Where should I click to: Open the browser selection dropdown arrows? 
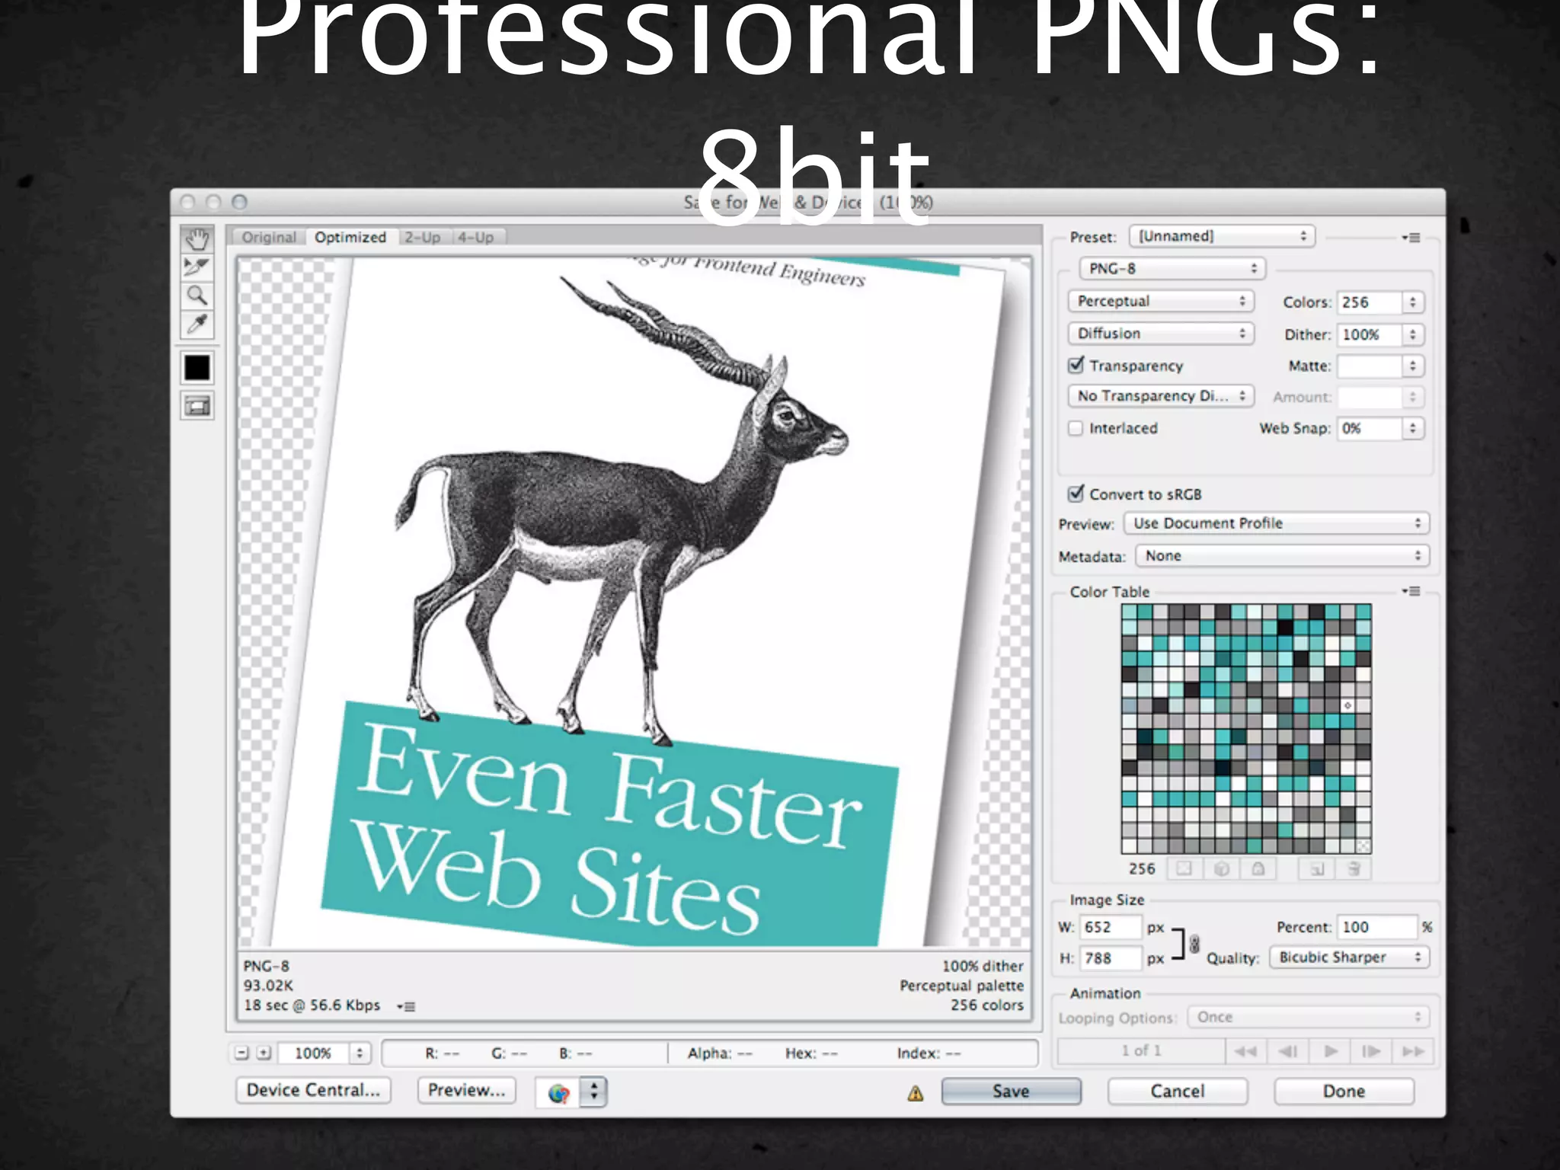[x=594, y=1092]
